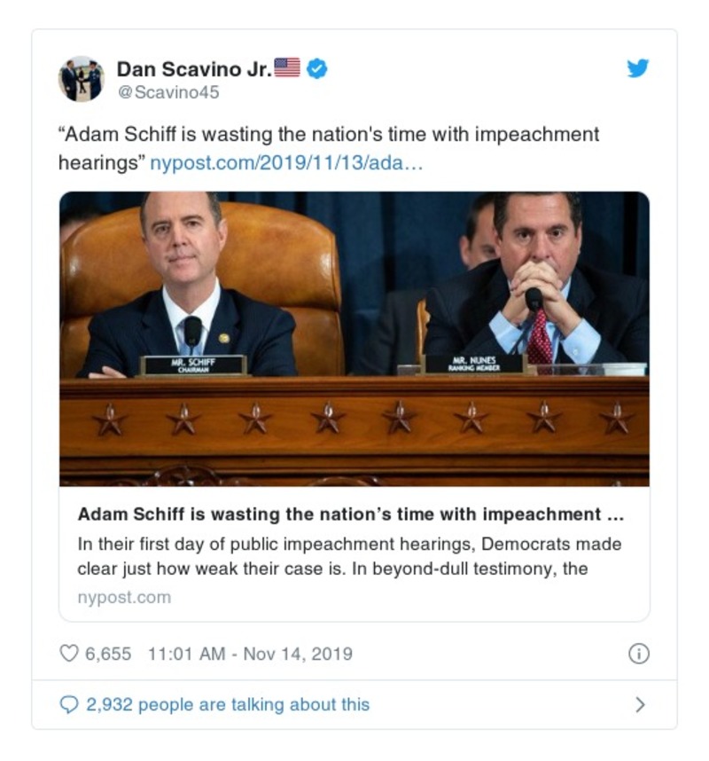Open "2,932 people are talking about this"

[x=227, y=704]
